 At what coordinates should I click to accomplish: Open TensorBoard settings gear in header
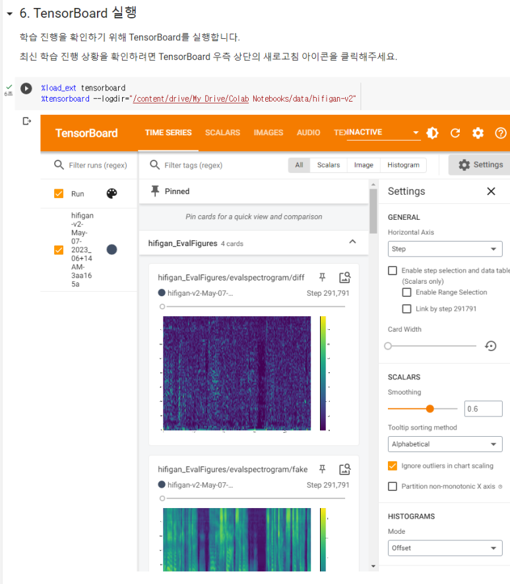pos(478,133)
